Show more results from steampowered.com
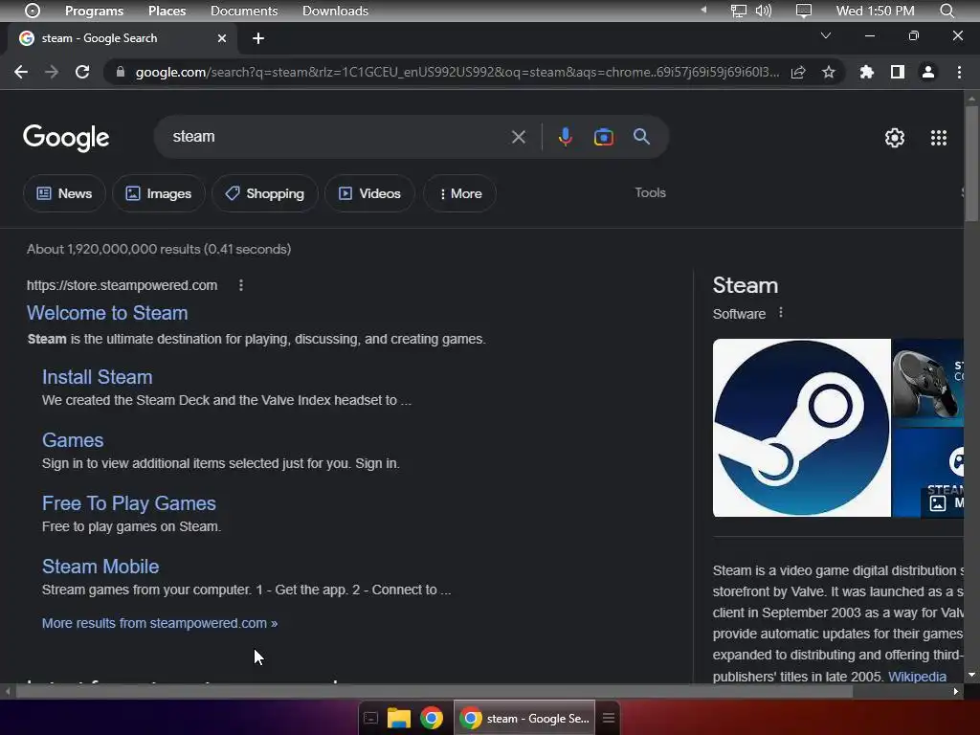Screen dimensions: 980x735 [x=160, y=623]
